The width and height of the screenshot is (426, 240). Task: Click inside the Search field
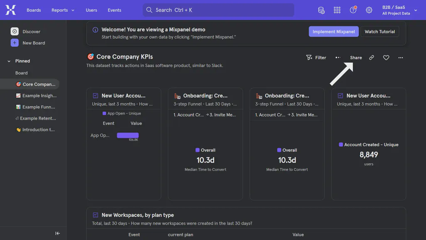(218, 10)
